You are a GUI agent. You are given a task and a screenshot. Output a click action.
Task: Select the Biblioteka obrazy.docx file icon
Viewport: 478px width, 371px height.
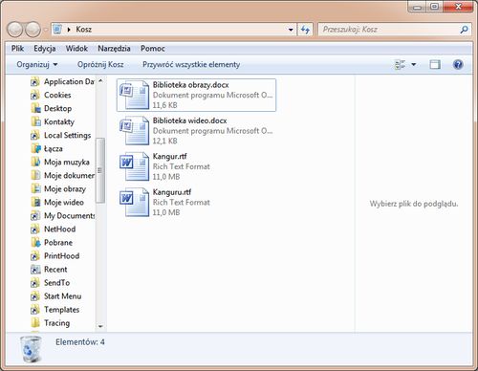click(x=135, y=95)
